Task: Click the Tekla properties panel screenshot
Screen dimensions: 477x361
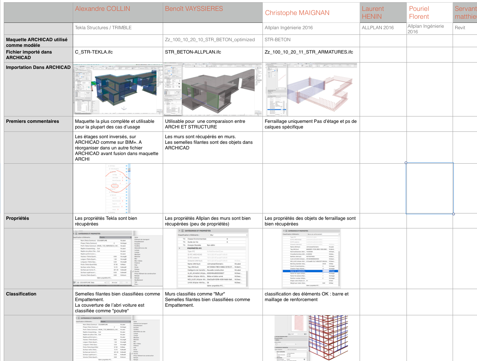Action: point(118,258)
